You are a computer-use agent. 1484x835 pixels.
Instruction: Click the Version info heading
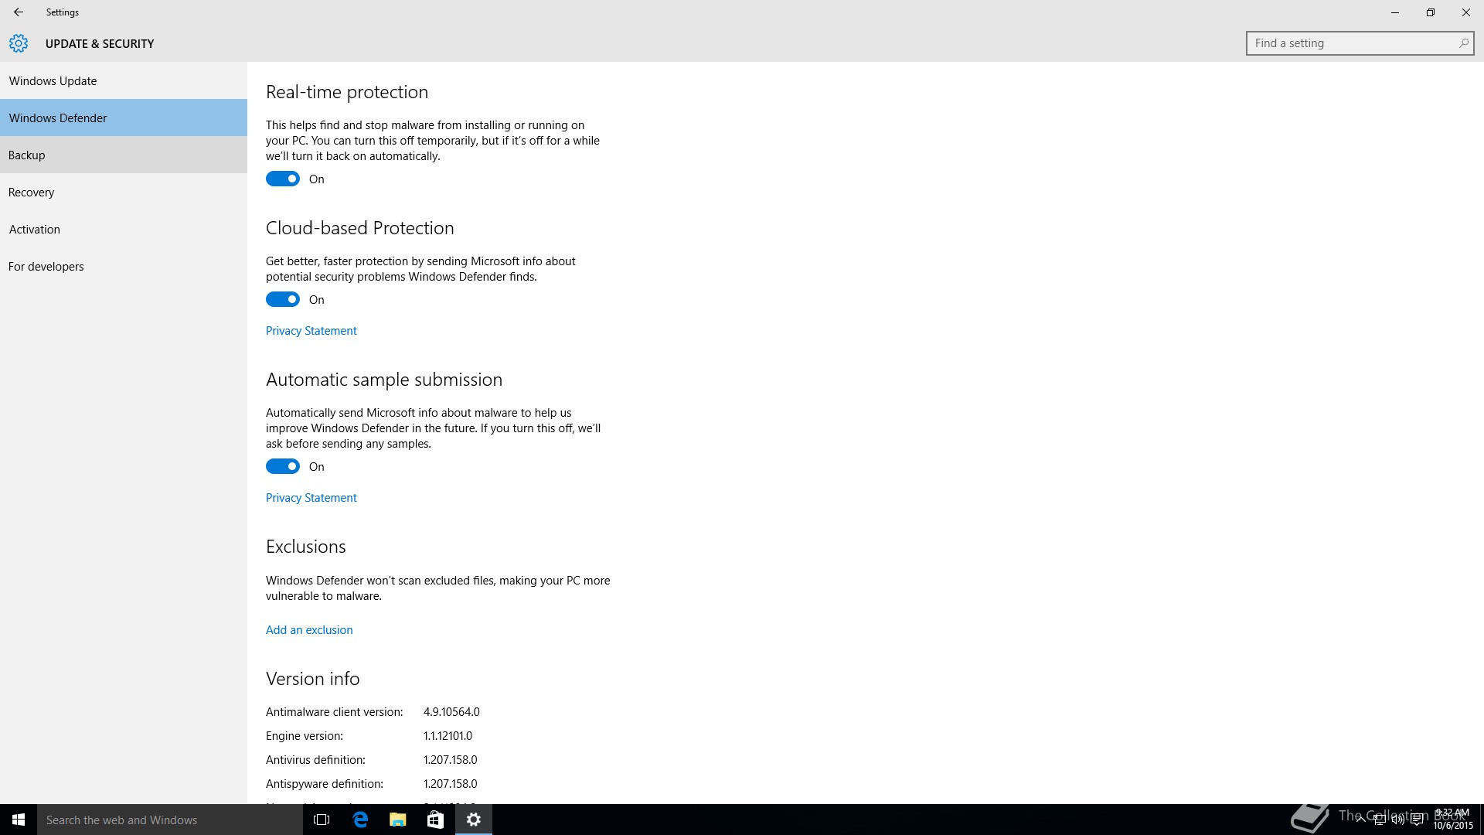pos(313,679)
